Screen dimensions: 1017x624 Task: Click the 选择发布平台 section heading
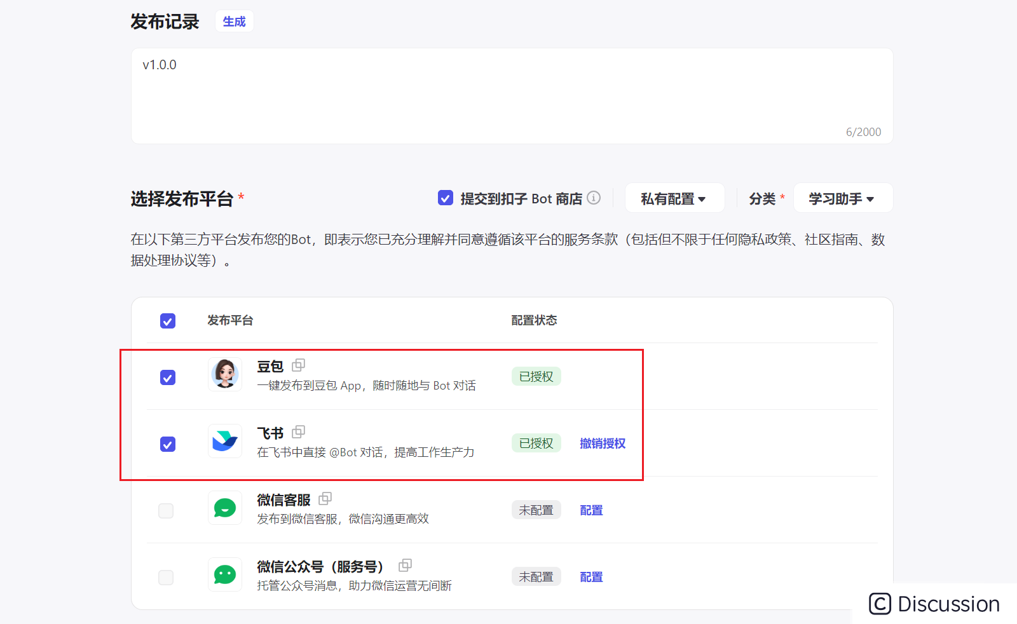tap(182, 199)
